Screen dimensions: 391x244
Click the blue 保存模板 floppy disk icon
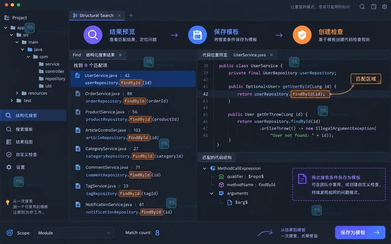(x=197, y=35)
